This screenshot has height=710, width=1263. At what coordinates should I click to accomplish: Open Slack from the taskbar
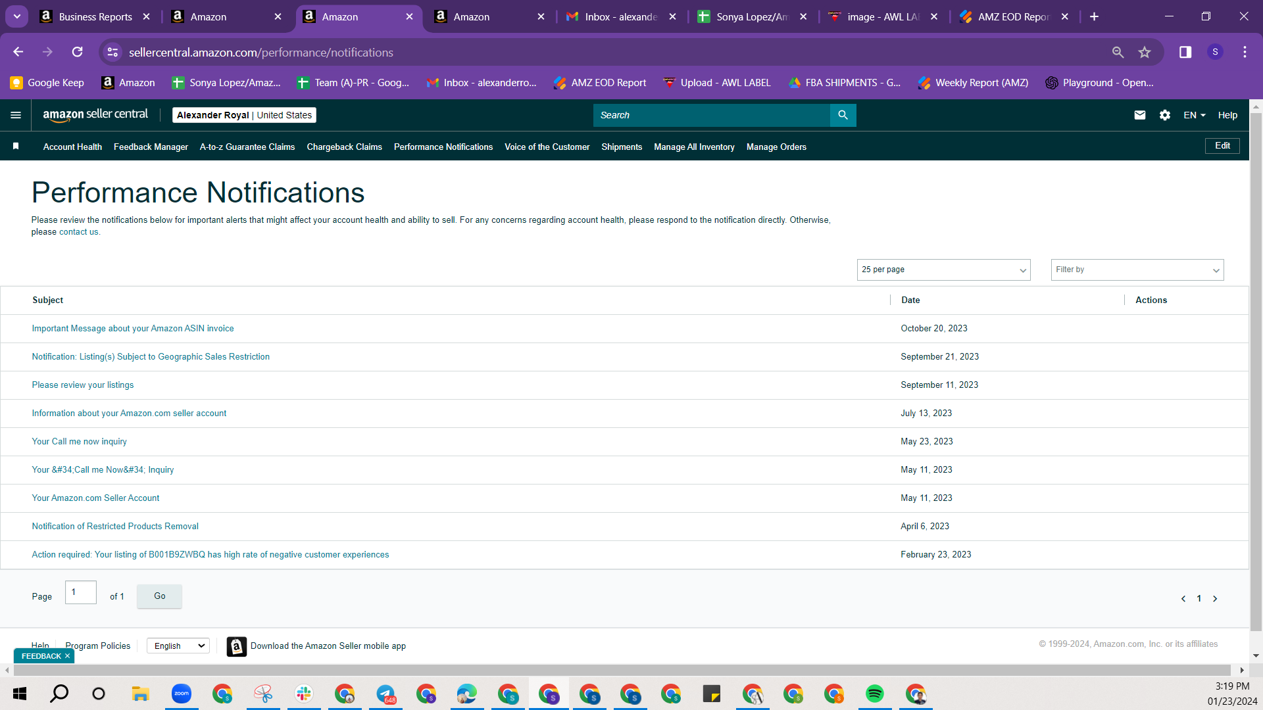(303, 694)
